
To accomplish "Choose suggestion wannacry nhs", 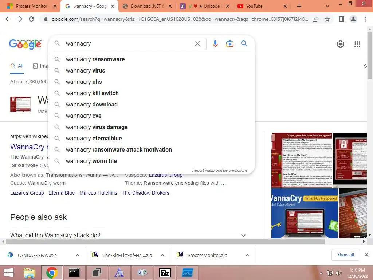I will [152, 82].
